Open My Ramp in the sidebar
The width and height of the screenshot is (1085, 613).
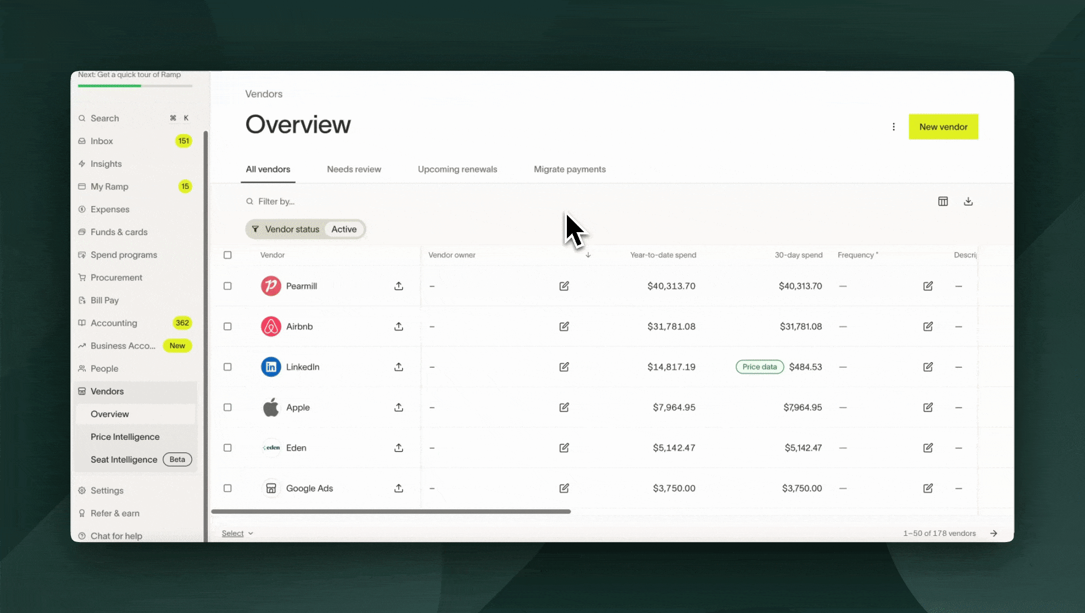click(135, 187)
